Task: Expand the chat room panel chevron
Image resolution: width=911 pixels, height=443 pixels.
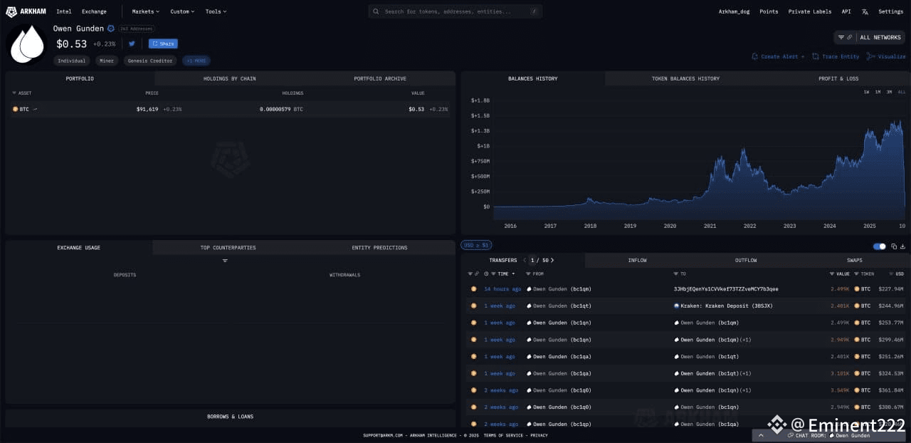Action: pyautogui.click(x=761, y=435)
